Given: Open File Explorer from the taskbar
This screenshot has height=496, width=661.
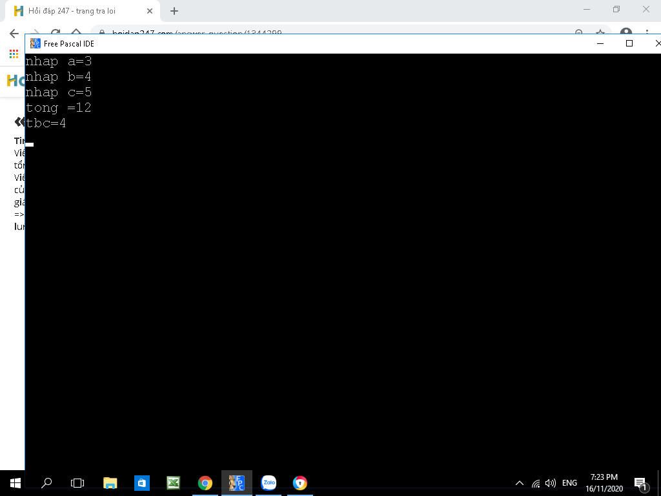Looking at the screenshot, I should pyautogui.click(x=110, y=483).
